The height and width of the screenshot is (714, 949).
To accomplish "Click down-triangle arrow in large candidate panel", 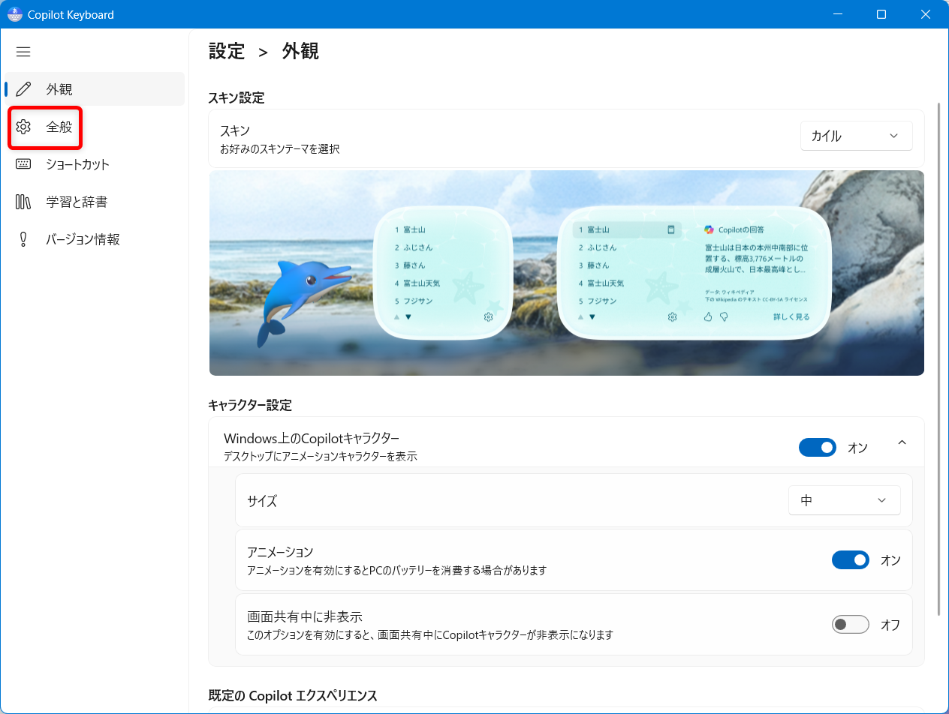I will coord(592,317).
